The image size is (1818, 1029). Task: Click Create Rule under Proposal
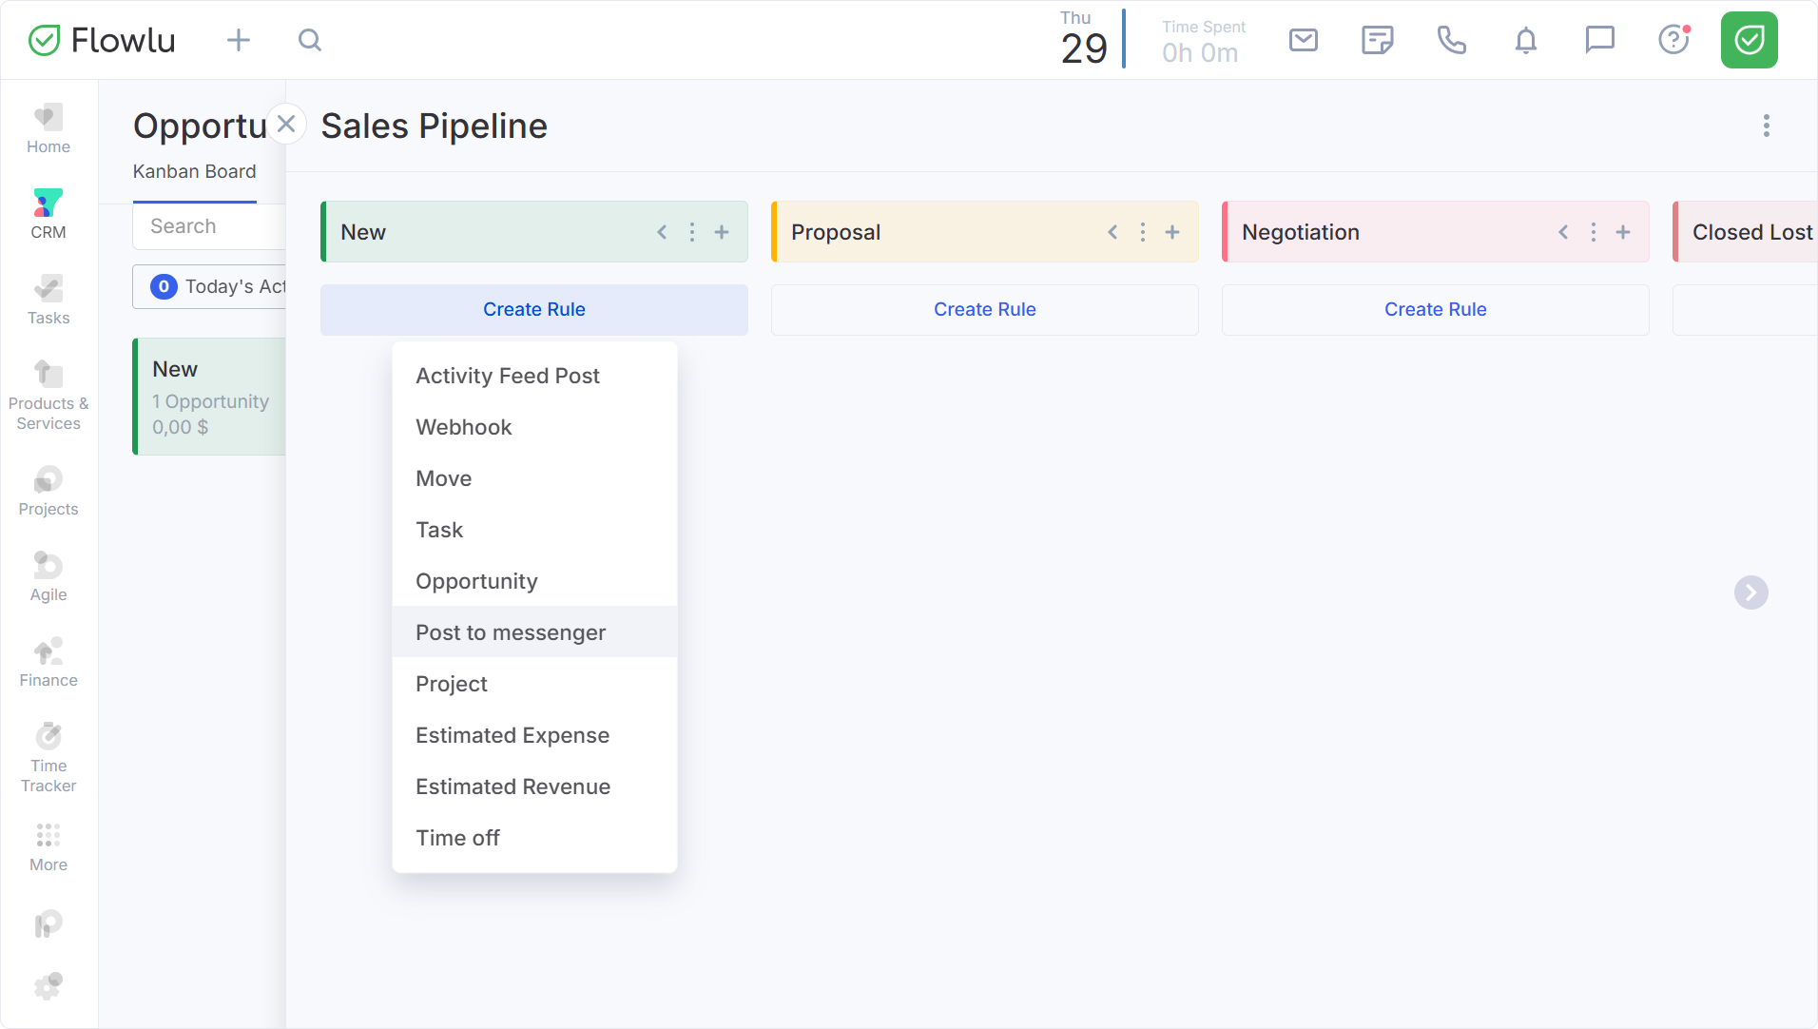984,309
